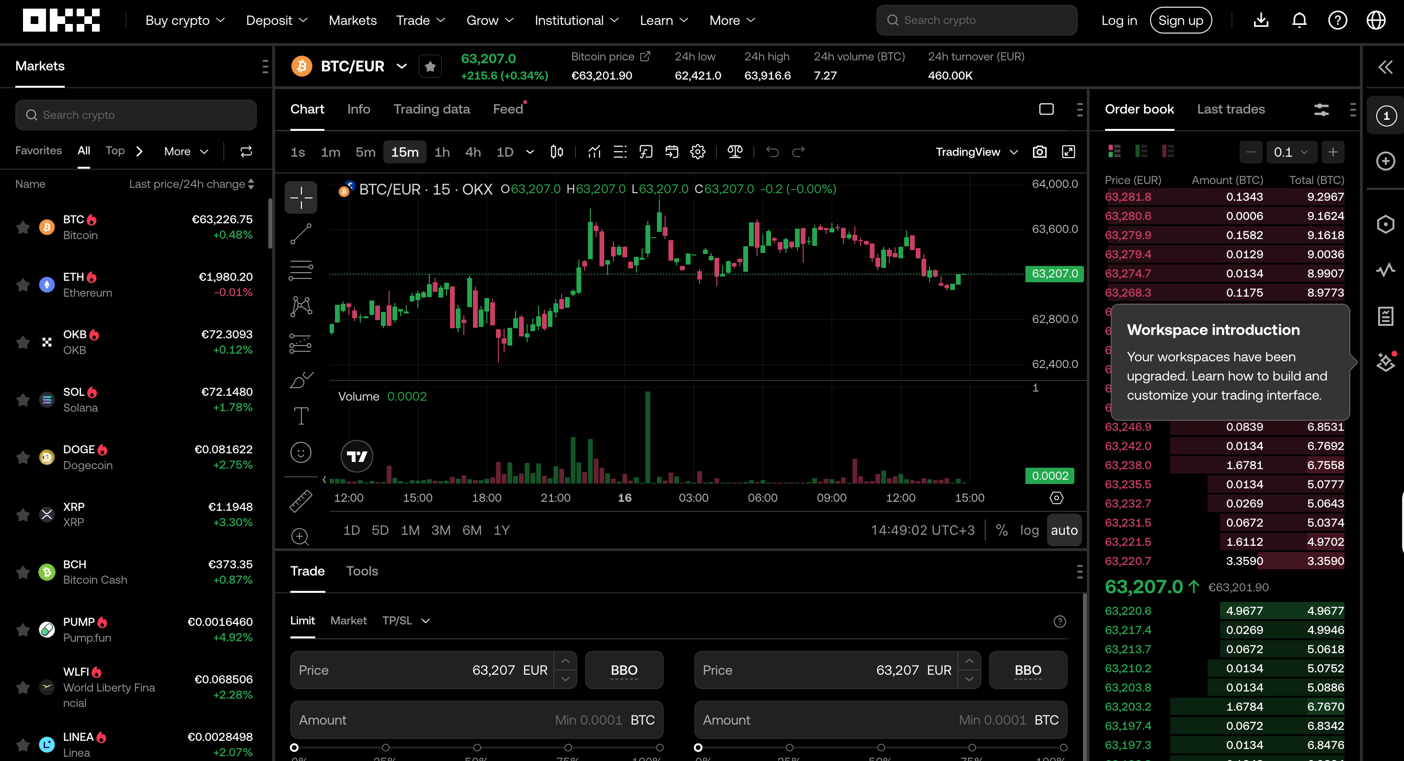Switch to the Info tab
This screenshot has width=1404, height=761.
coord(358,109)
